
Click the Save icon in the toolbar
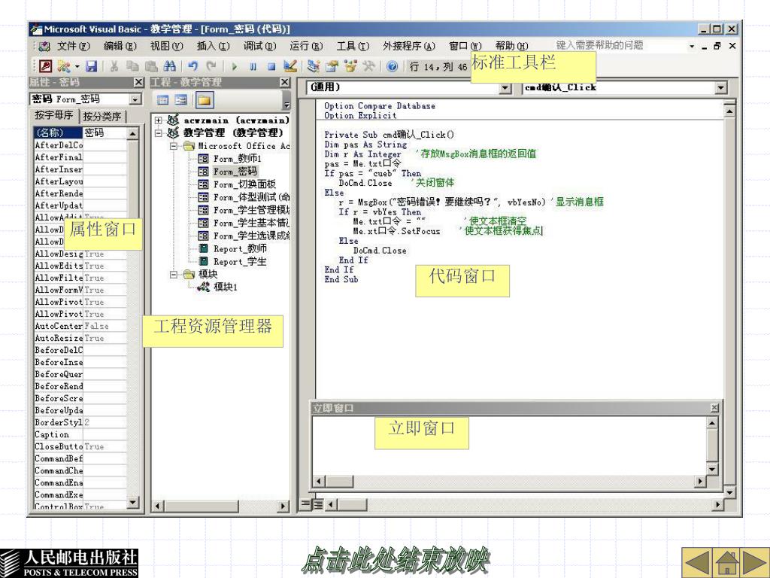pyautogui.click(x=90, y=66)
